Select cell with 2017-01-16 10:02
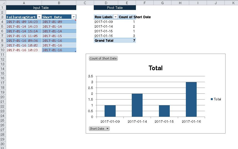The image size is (238, 149). click(x=24, y=45)
